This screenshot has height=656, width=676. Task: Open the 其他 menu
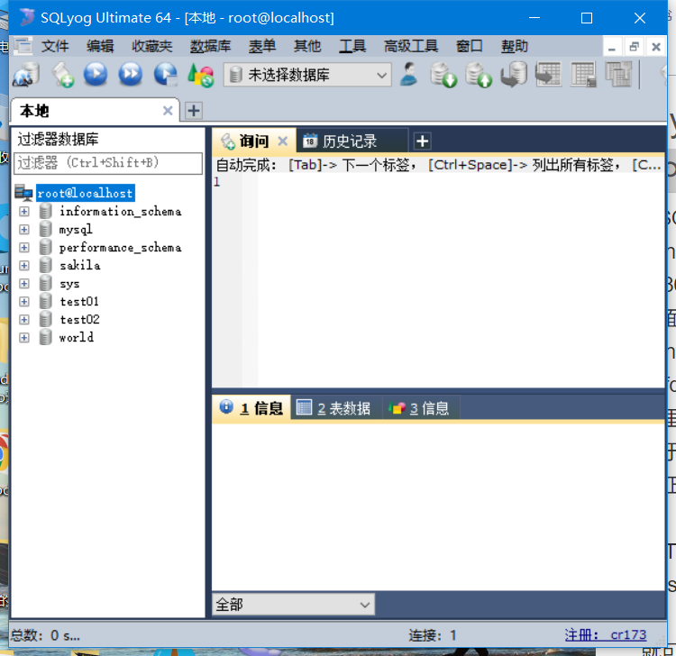click(x=307, y=46)
